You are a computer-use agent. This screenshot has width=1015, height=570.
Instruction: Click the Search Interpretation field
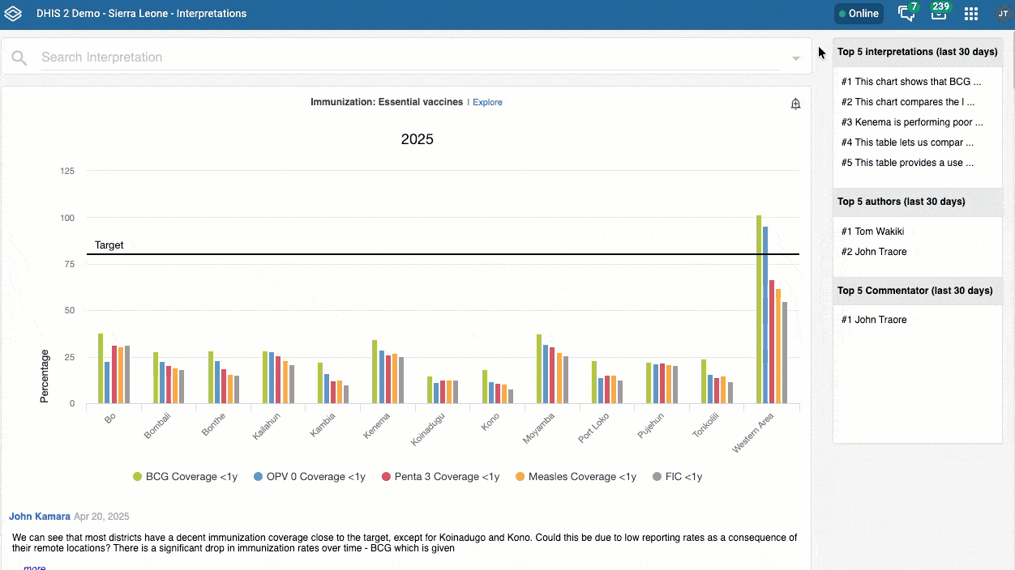(x=410, y=57)
